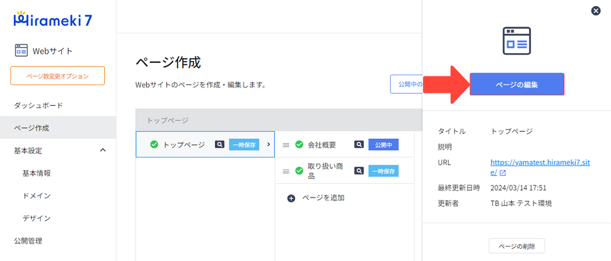611x261 pixels.
Task: Click the Hirameki 7 logo
Action: (x=53, y=19)
